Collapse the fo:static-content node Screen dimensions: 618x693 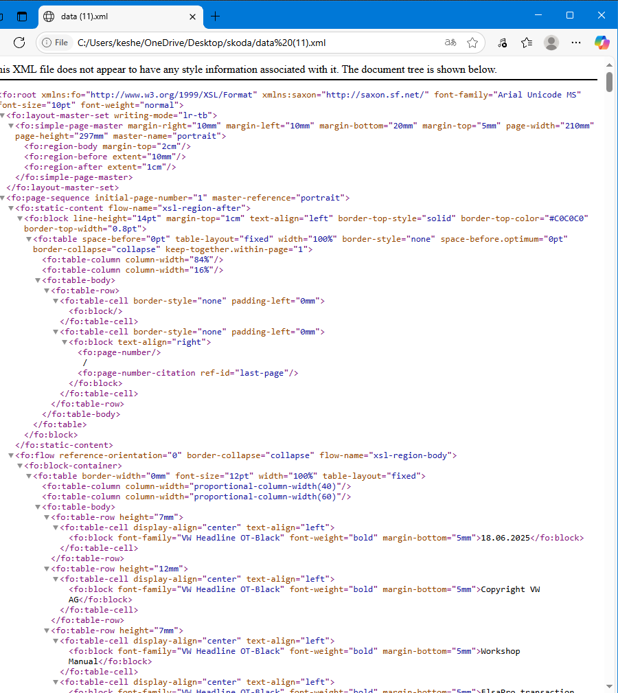11,208
